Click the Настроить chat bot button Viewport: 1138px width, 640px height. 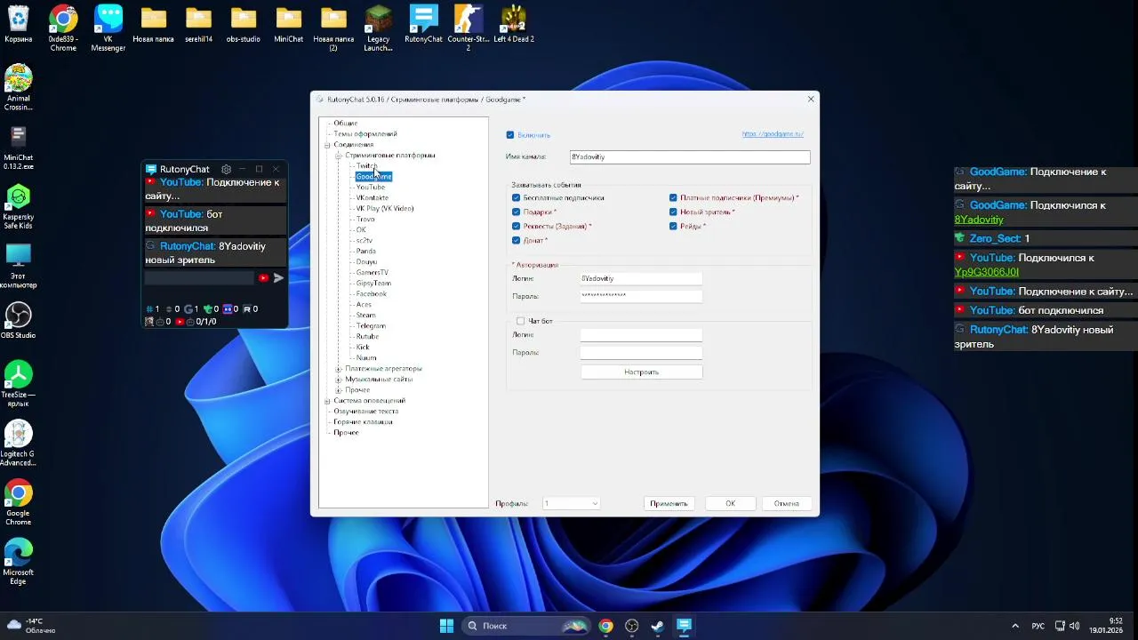click(x=641, y=372)
